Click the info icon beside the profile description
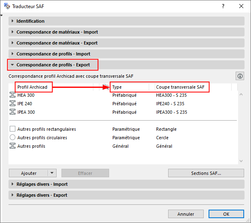This screenshot has height=223, width=251. coord(240,76)
